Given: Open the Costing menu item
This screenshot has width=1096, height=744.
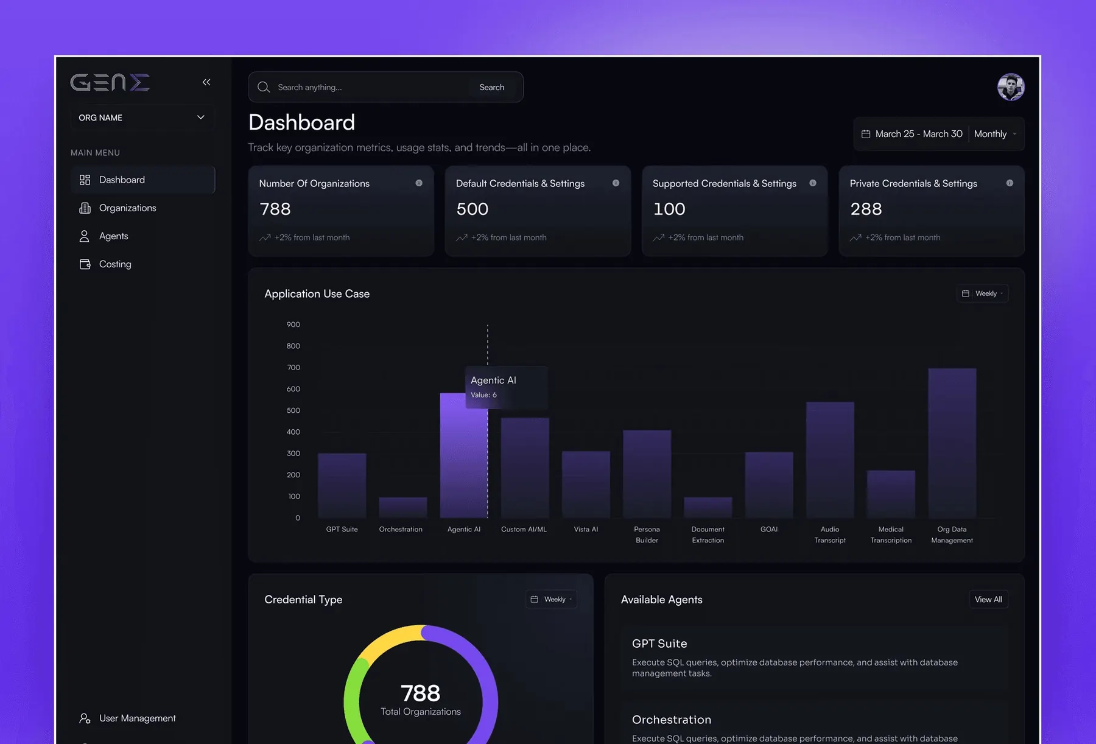Looking at the screenshot, I should pos(143,264).
